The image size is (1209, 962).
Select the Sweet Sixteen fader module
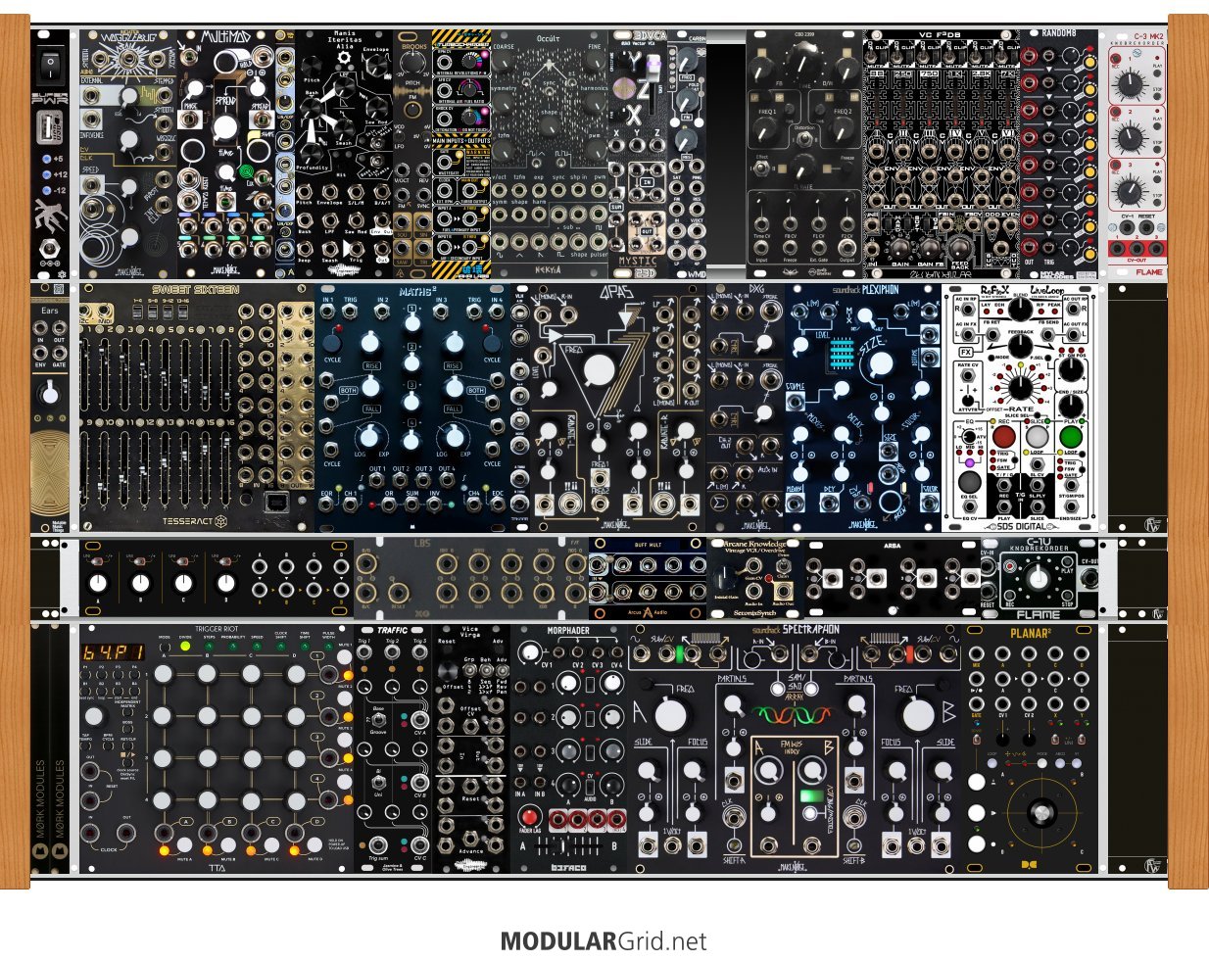point(197,407)
